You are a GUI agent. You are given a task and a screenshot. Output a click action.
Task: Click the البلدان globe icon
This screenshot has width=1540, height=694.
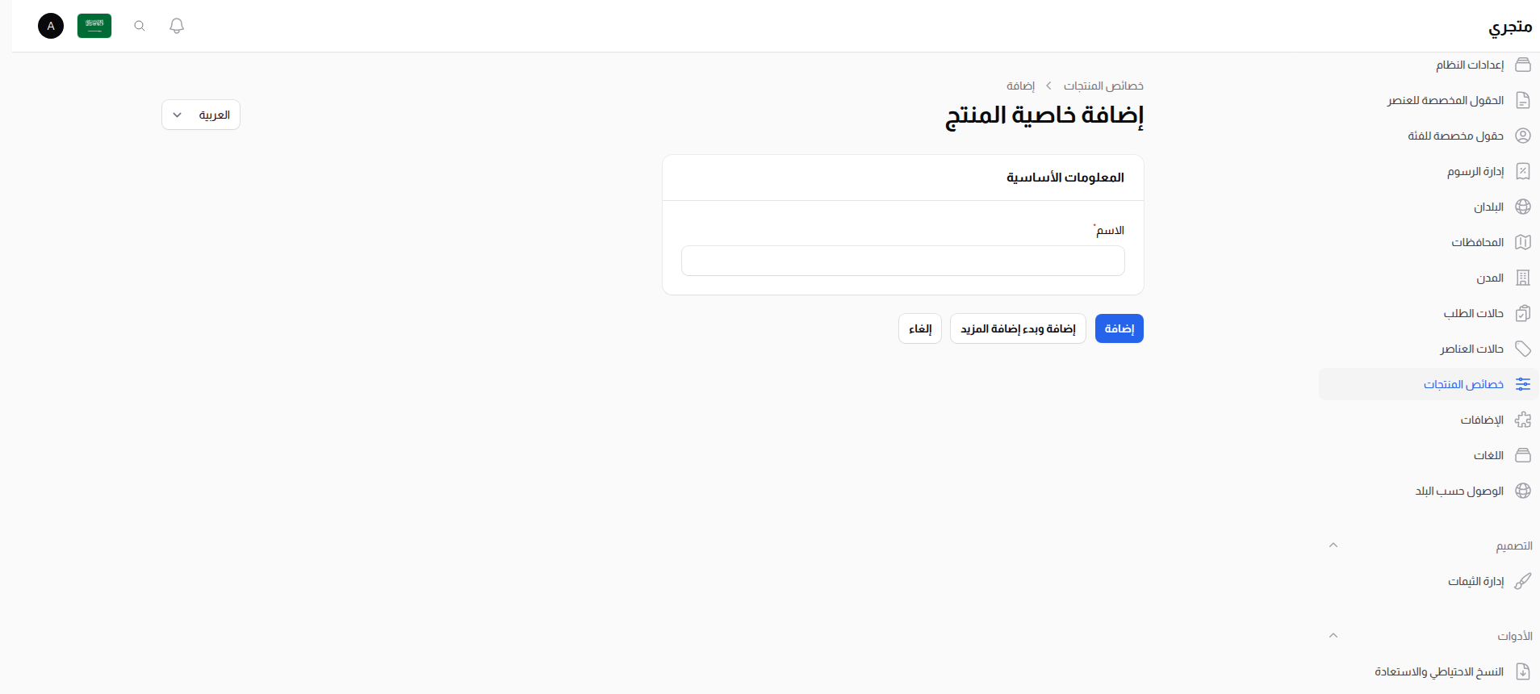(x=1523, y=207)
